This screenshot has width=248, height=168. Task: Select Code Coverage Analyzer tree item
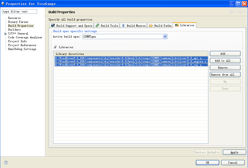pyautogui.click(x=25, y=37)
